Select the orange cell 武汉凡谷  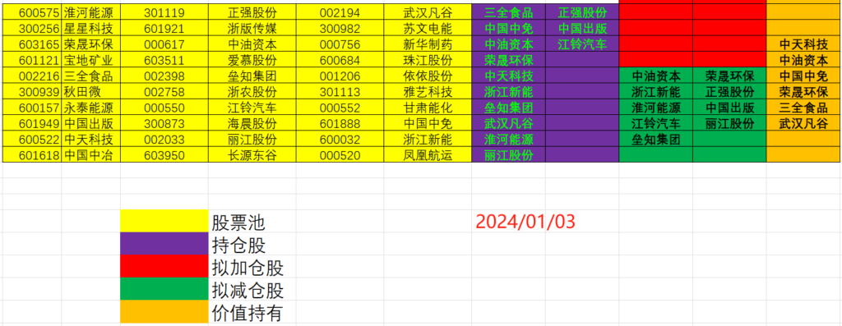point(803,124)
